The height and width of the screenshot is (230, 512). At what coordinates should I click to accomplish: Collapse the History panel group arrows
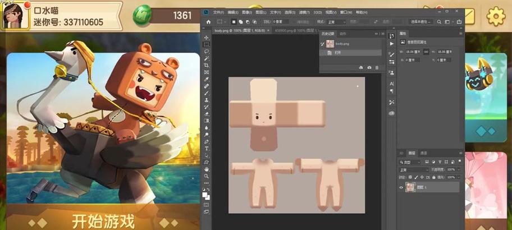(376, 34)
